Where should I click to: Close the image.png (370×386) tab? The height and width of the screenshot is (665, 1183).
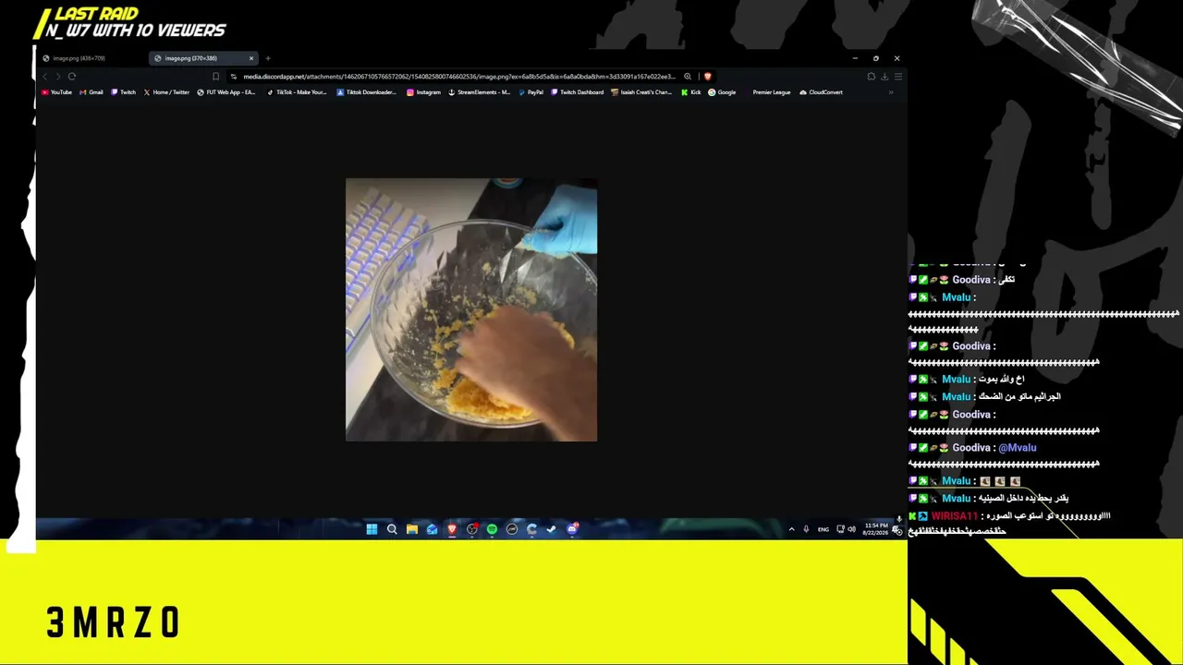pyautogui.click(x=250, y=58)
